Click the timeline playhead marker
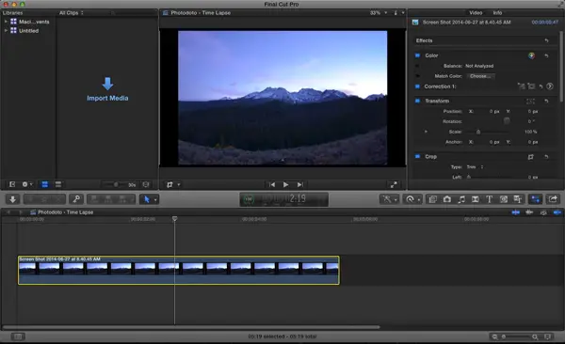The width and height of the screenshot is (565, 344). pos(175,218)
